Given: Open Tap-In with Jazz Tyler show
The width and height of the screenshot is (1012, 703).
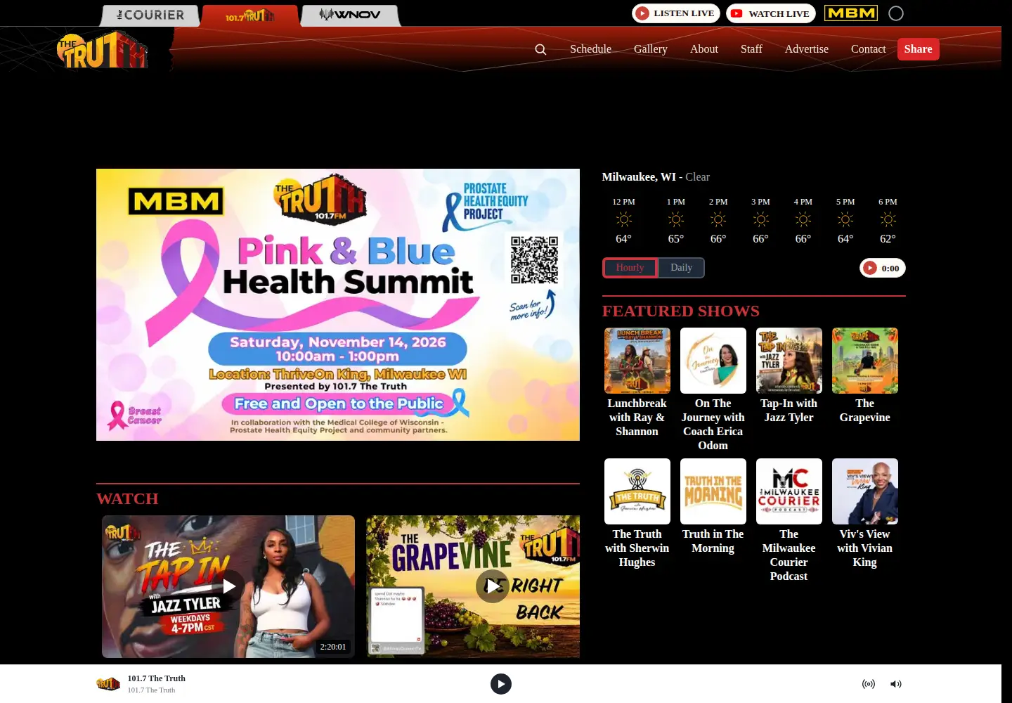Looking at the screenshot, I should (x=789, y=375).
